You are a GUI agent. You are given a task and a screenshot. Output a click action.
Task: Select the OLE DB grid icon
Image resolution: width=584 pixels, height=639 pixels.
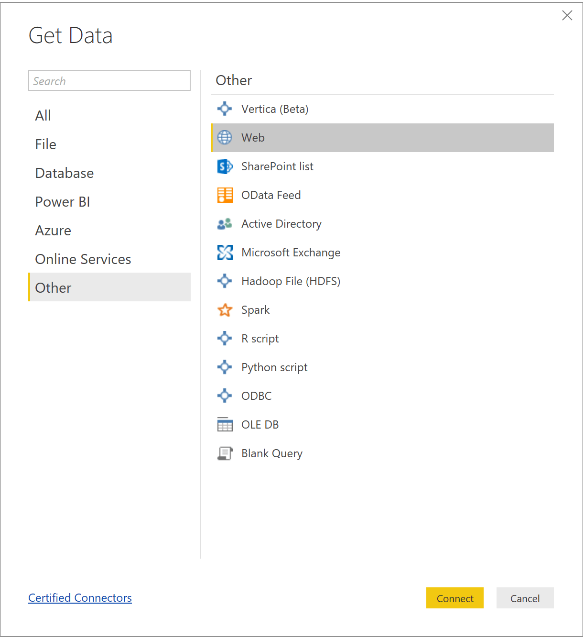click(x=225, y=424)
